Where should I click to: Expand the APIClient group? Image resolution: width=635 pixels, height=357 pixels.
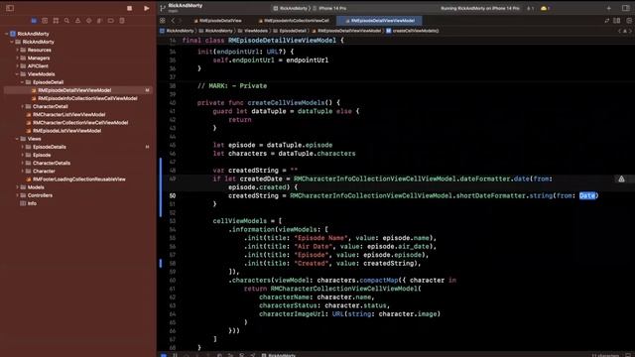pos(18,66)
